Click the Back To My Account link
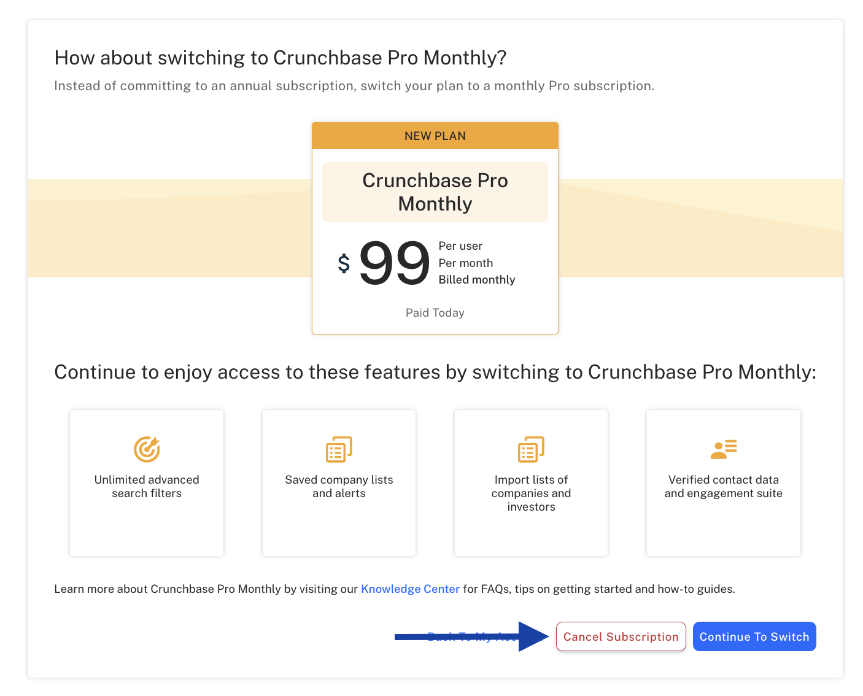Screen dimensions: 863x696 coord(473,636)
